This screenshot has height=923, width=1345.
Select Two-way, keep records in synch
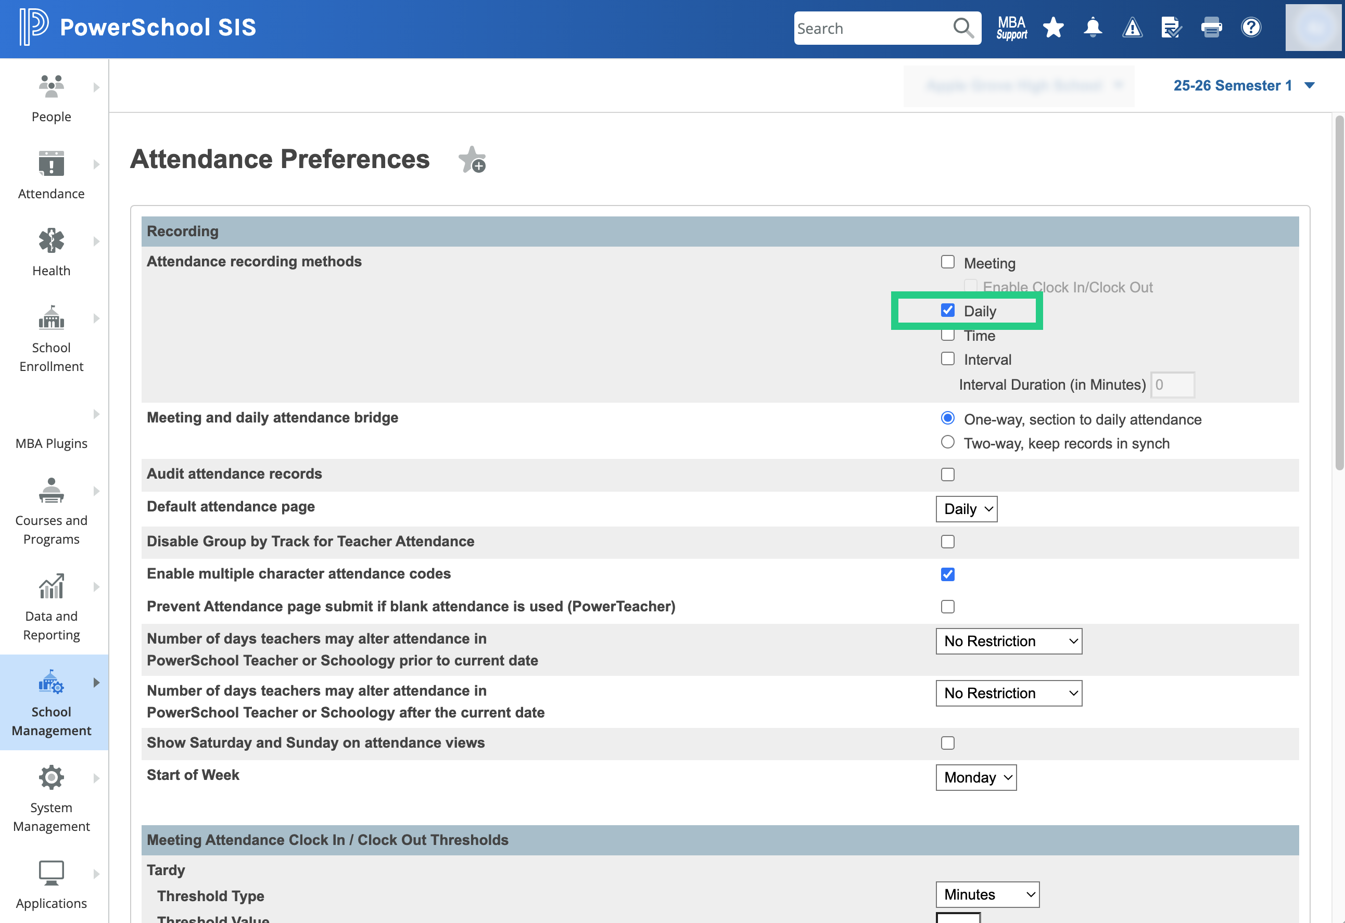(947, 442)
